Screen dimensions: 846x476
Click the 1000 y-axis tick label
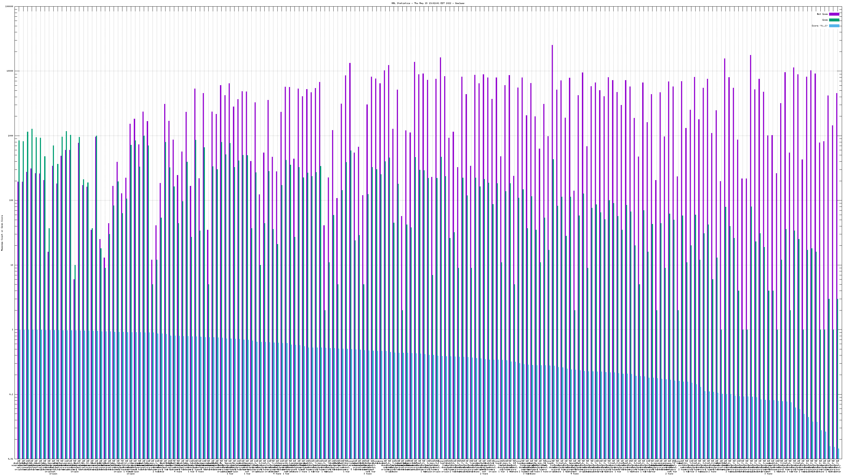11,136
